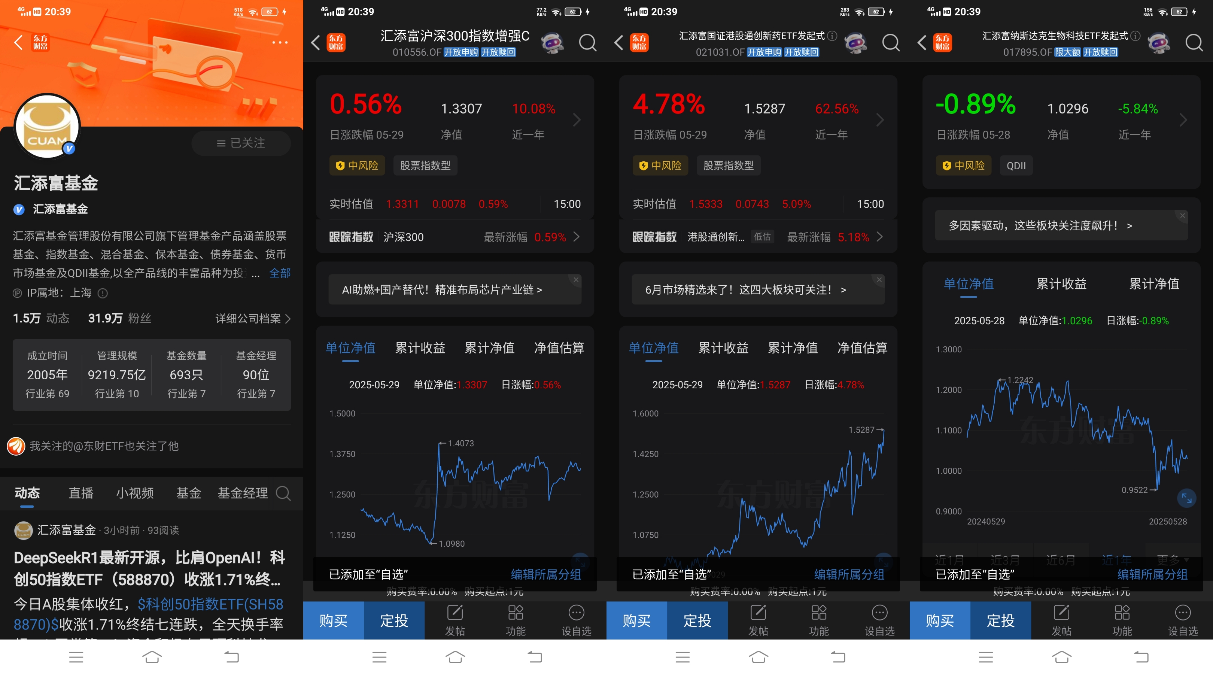Close the 多因素驱动 promo banner
The height and width of the screenshot is (674, 1213).
(x=1182, y=216)
